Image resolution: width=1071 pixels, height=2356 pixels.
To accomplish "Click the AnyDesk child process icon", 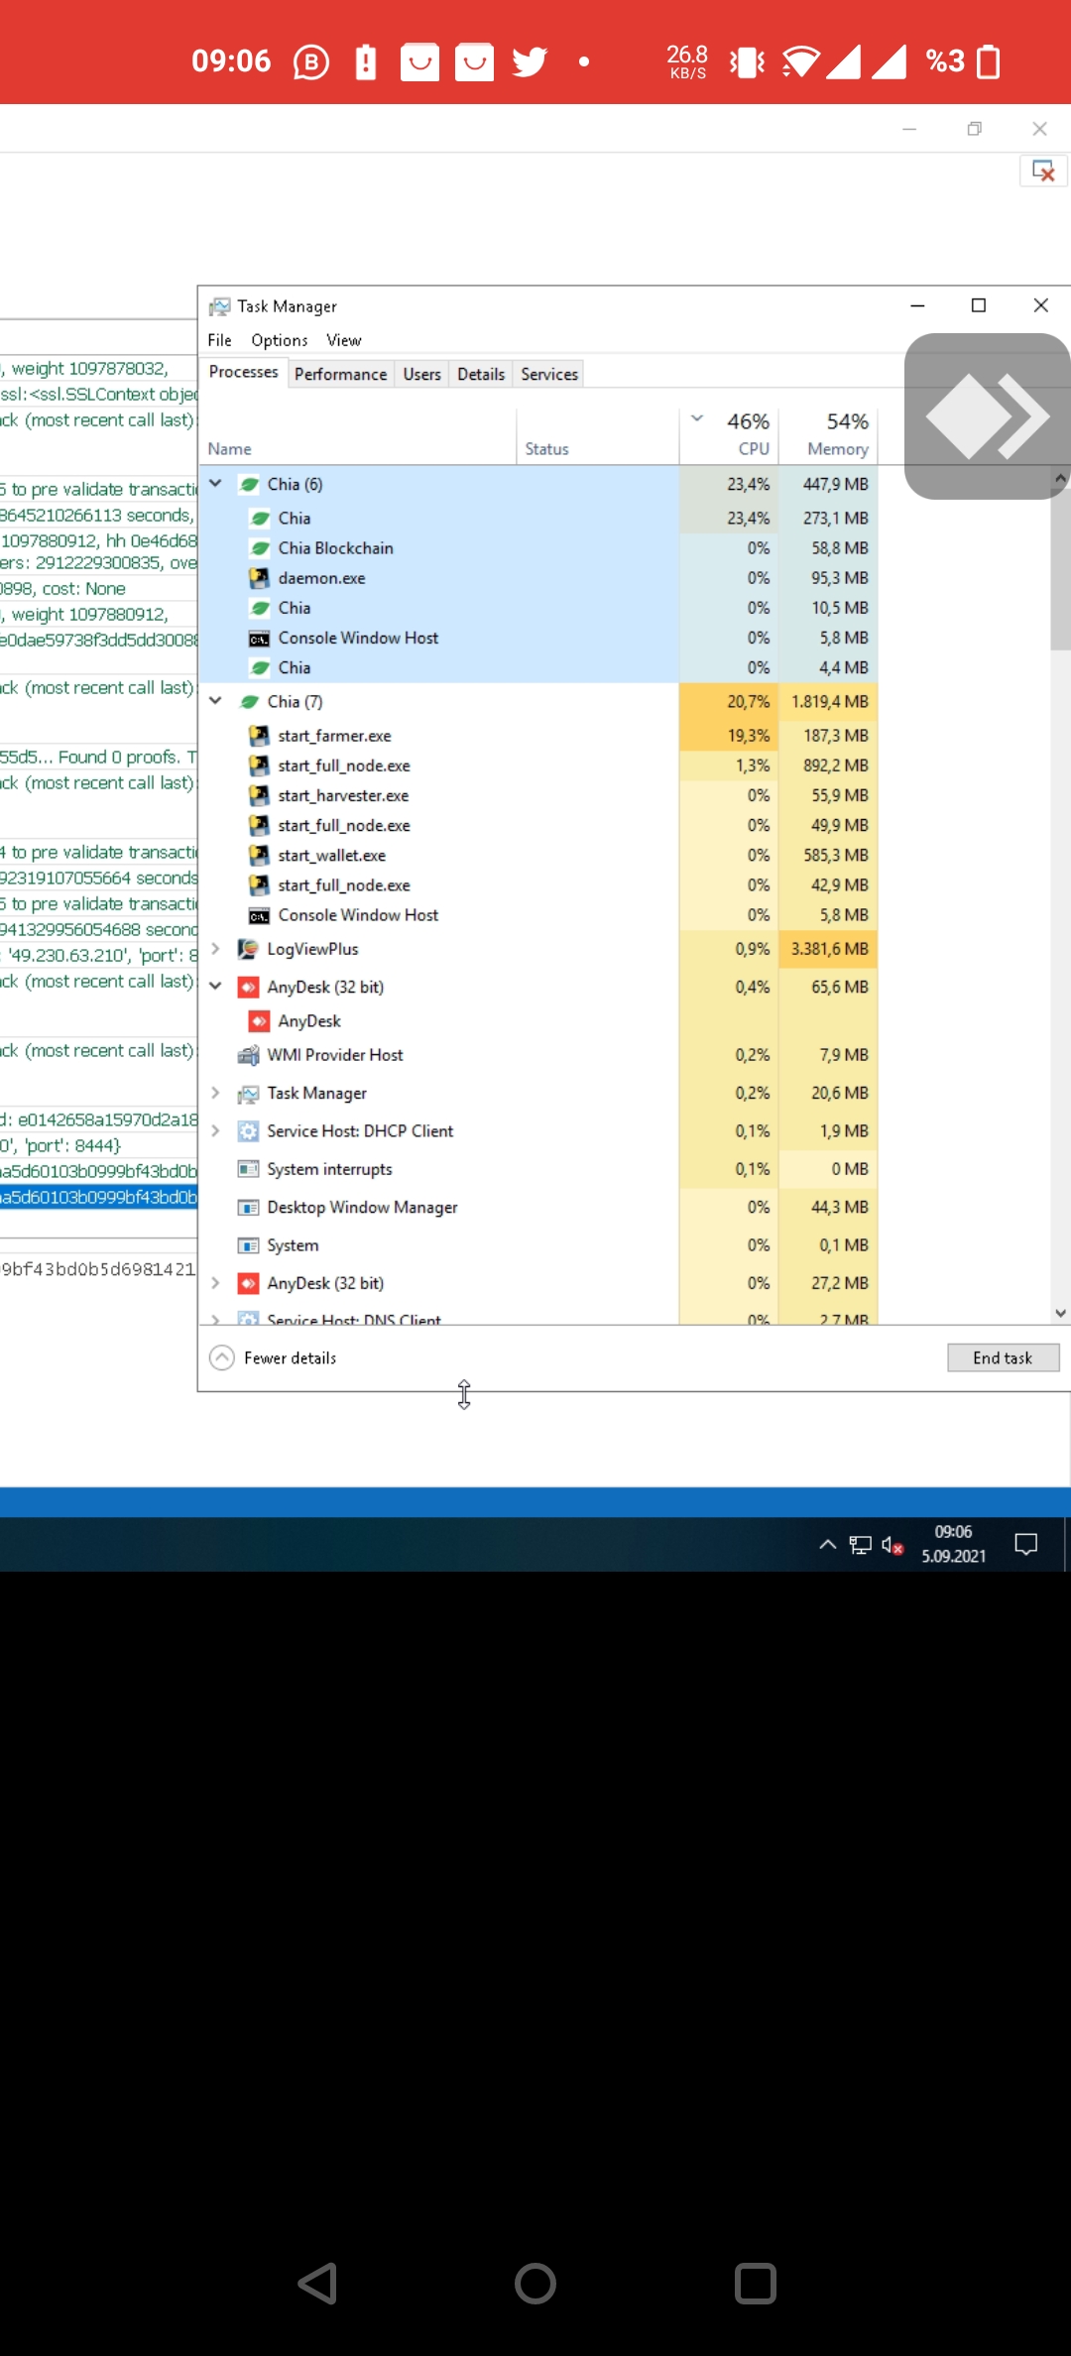I will 260,1021.
